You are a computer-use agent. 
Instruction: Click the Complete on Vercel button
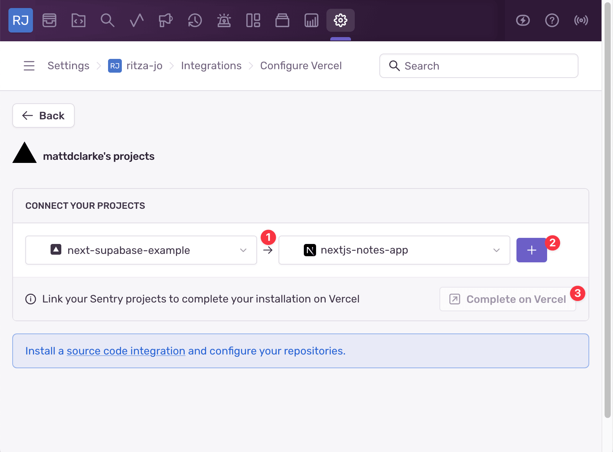pos(508,299)
